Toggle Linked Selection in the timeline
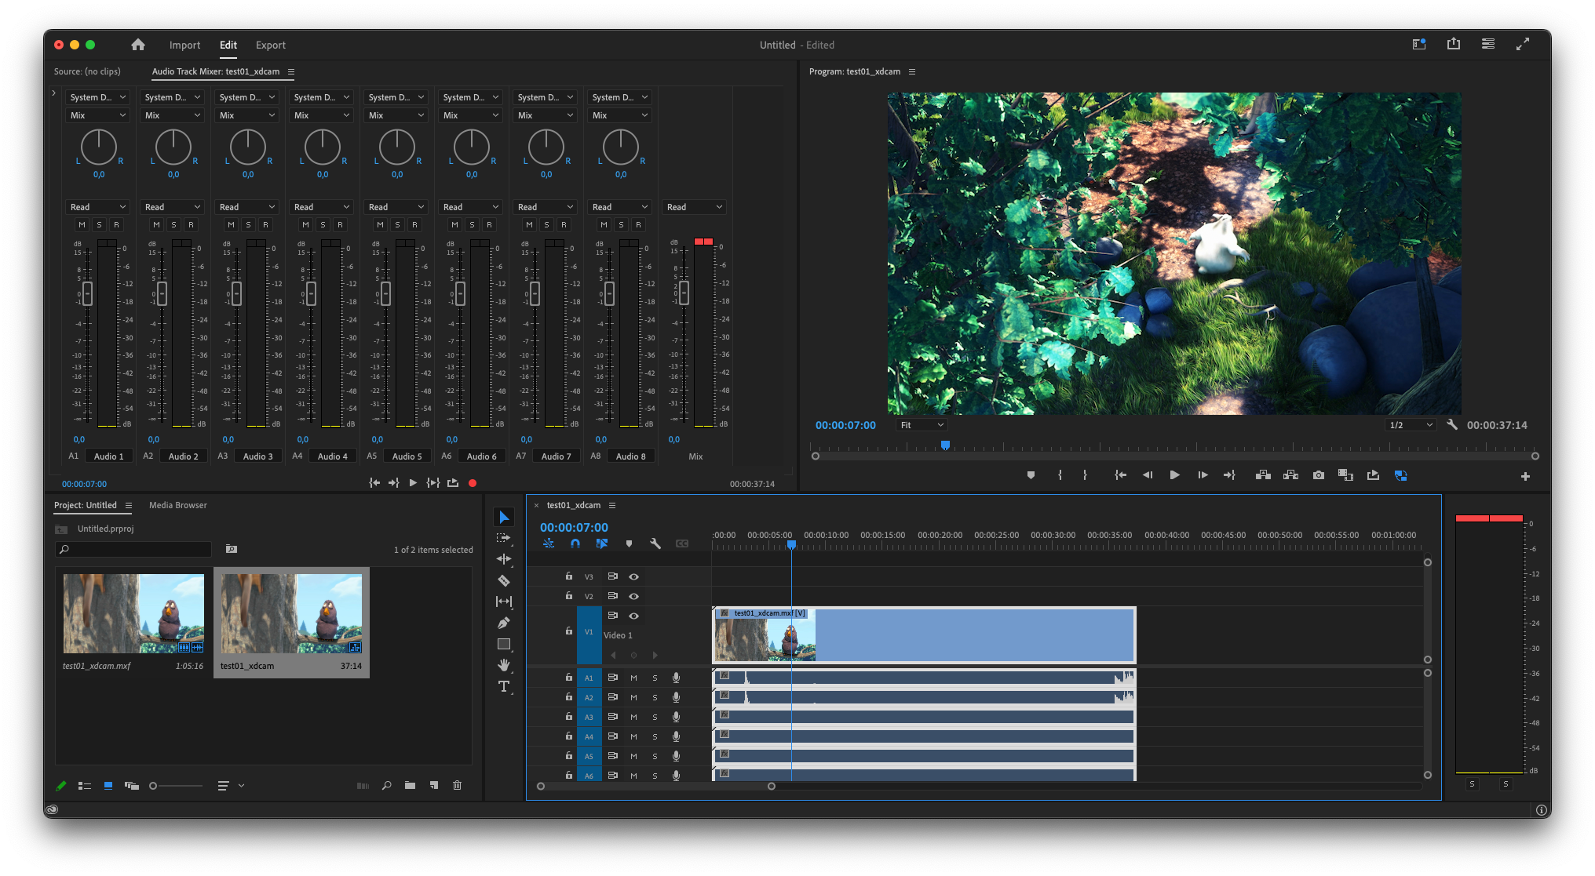Viewport: 1595px width, 876px height. tap(602, 543)
